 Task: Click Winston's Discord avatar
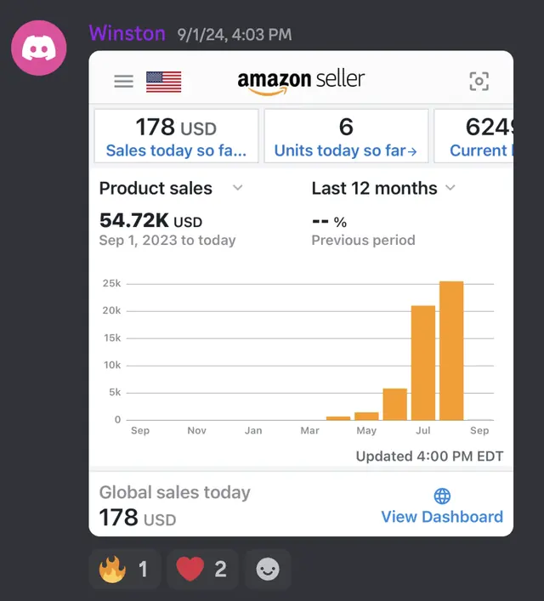pos(39,48)
